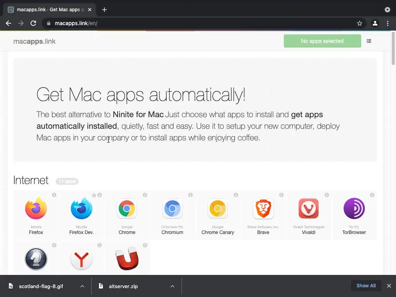Click the No apps selected button
The height and width of the screenshot is (297, 396).
point(322,41)
